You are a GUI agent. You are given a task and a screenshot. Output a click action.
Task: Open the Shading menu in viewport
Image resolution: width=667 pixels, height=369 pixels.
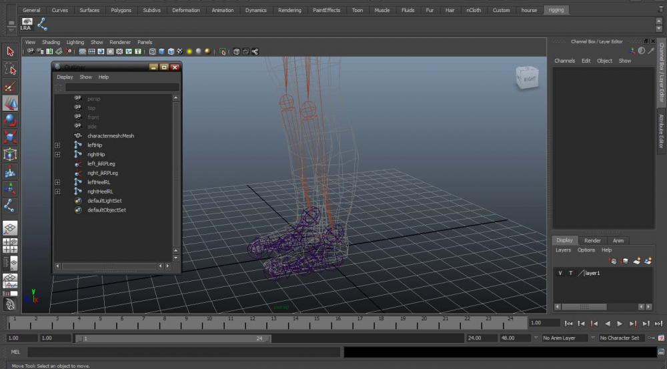point(51,42)
